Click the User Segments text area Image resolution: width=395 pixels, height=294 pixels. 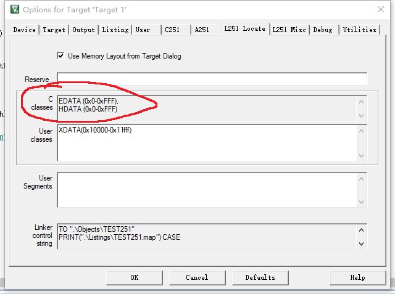click(x=207, y=190)
